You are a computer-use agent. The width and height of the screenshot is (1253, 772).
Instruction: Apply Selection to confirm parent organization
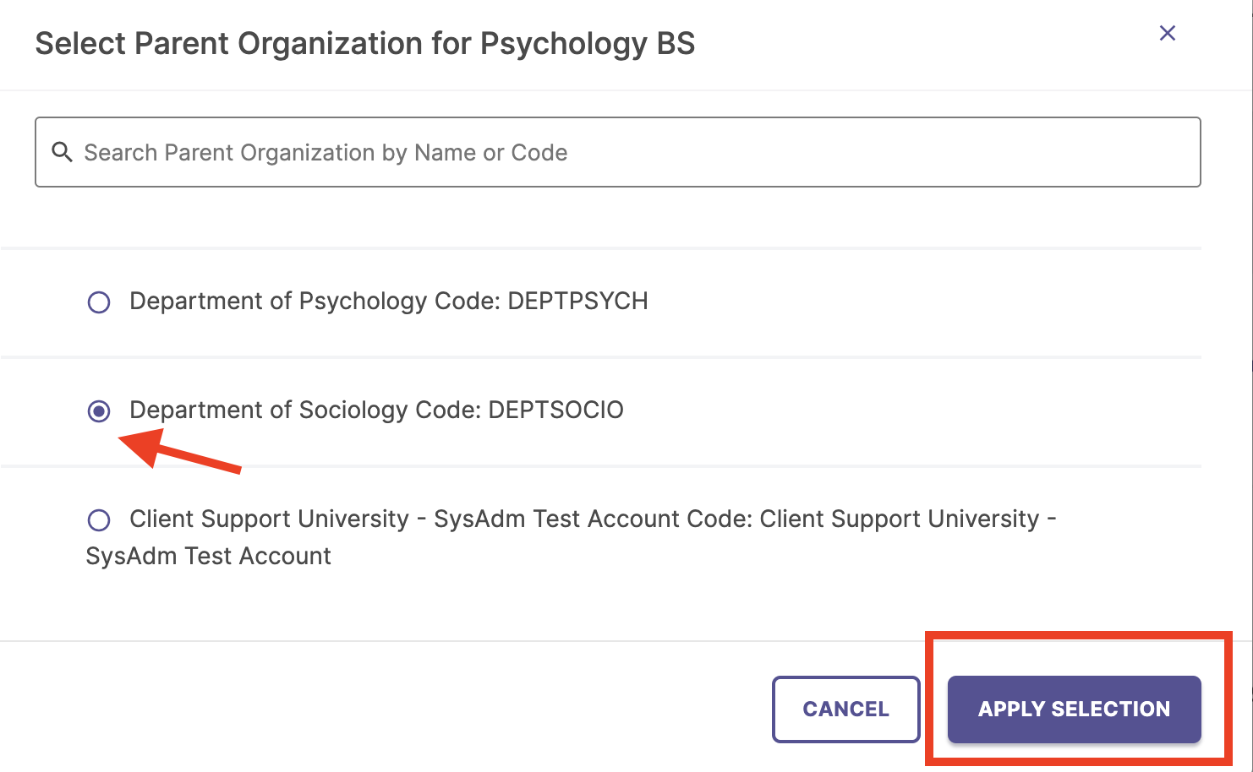pos(1074,709)
